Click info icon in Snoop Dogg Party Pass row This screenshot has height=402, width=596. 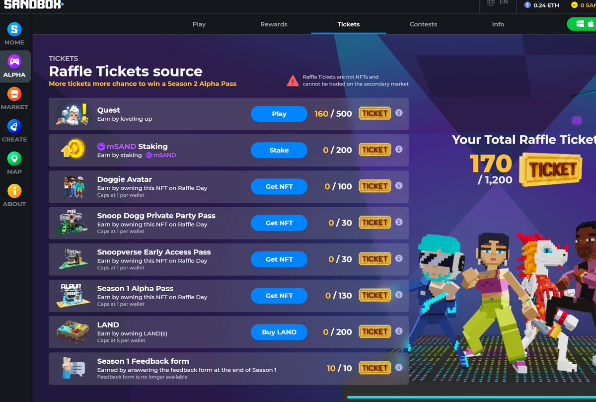click(399, 222)
